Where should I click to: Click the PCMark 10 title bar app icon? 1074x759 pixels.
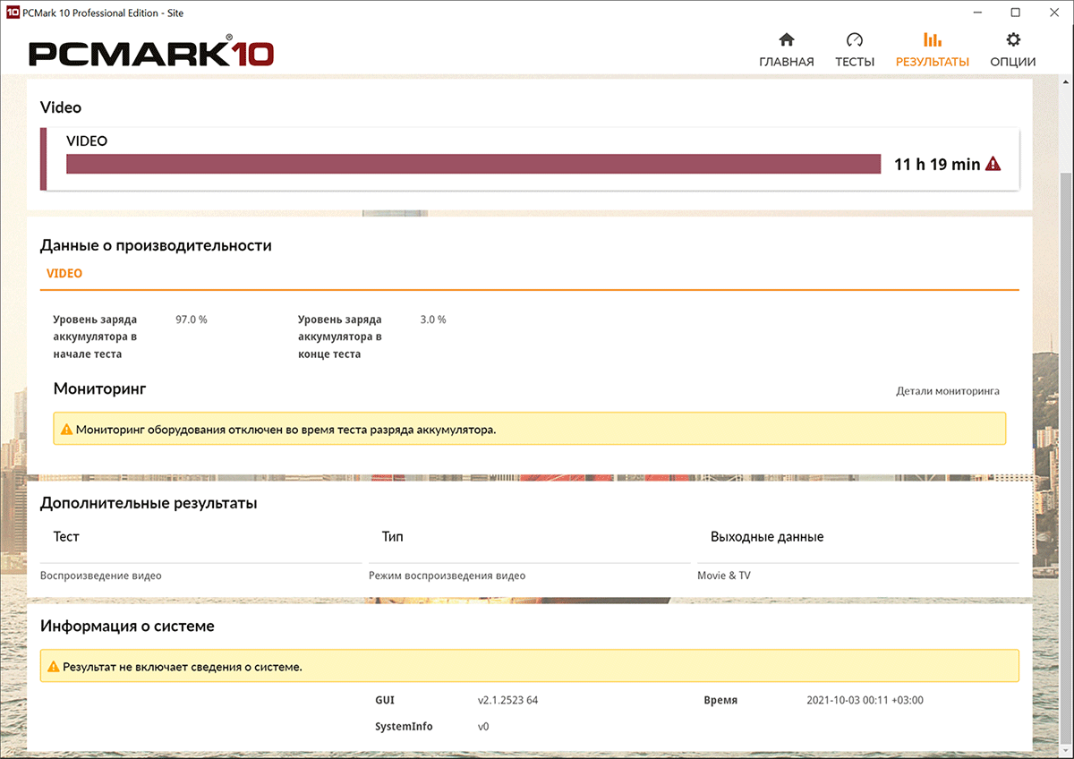(x=12, y=13)
